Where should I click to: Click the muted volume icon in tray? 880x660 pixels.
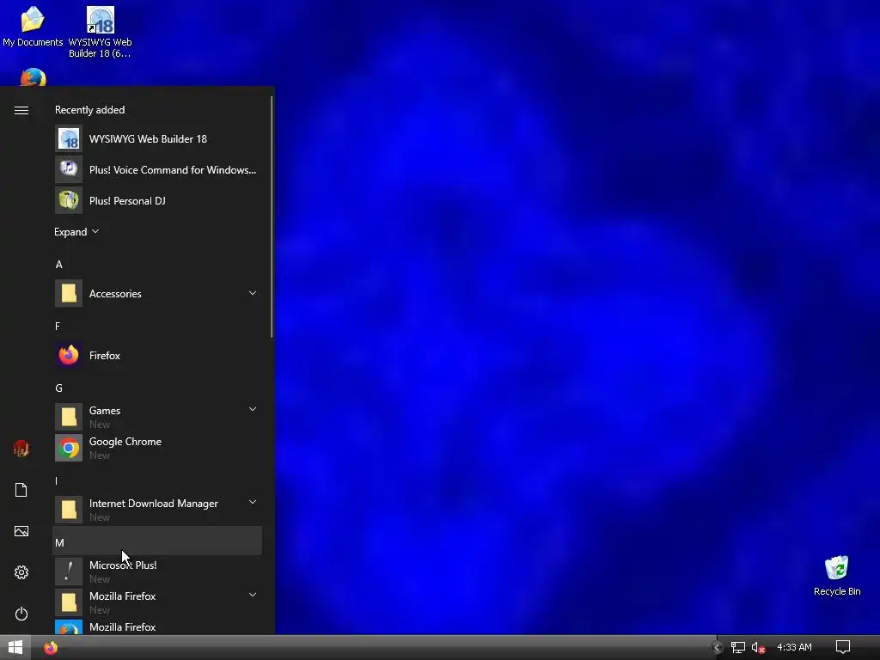(x=758, y=648)
